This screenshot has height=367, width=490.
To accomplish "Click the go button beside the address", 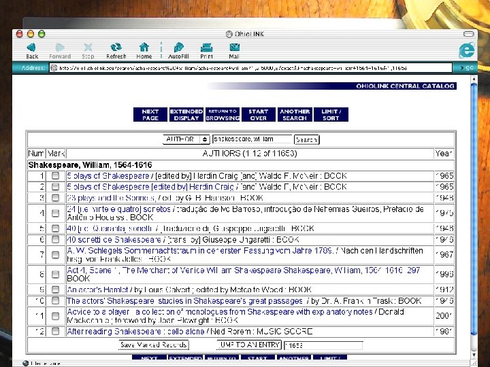I will (x=467, y=68).
